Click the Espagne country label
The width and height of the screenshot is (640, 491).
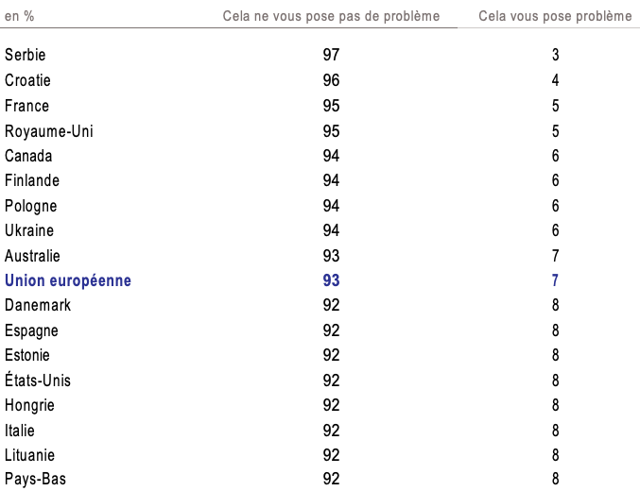[x=32, y=330]
